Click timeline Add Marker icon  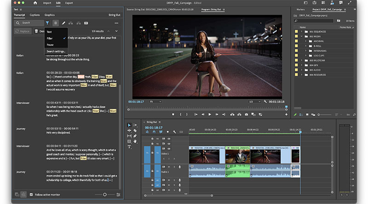pos(167,132)
